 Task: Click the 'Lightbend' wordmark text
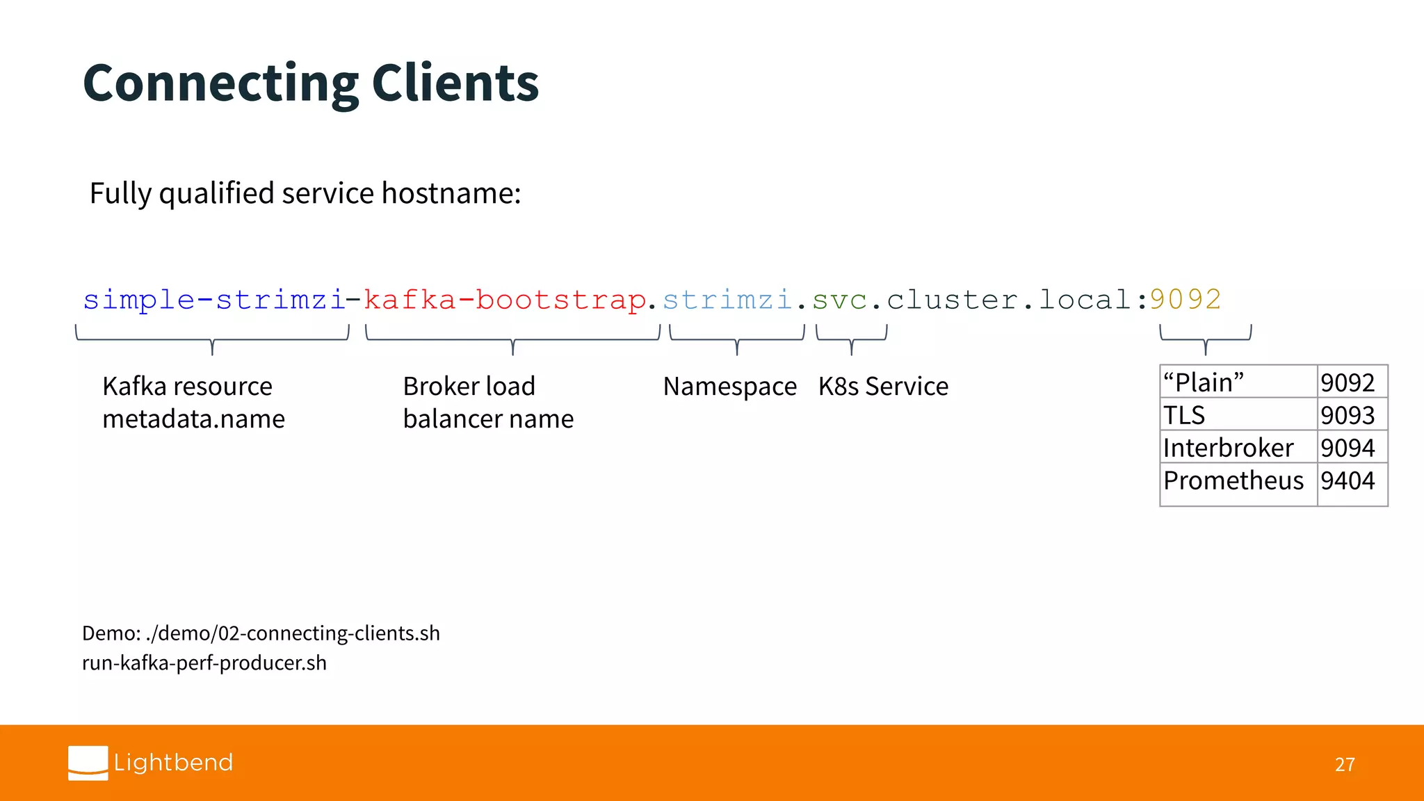point(174,763)
